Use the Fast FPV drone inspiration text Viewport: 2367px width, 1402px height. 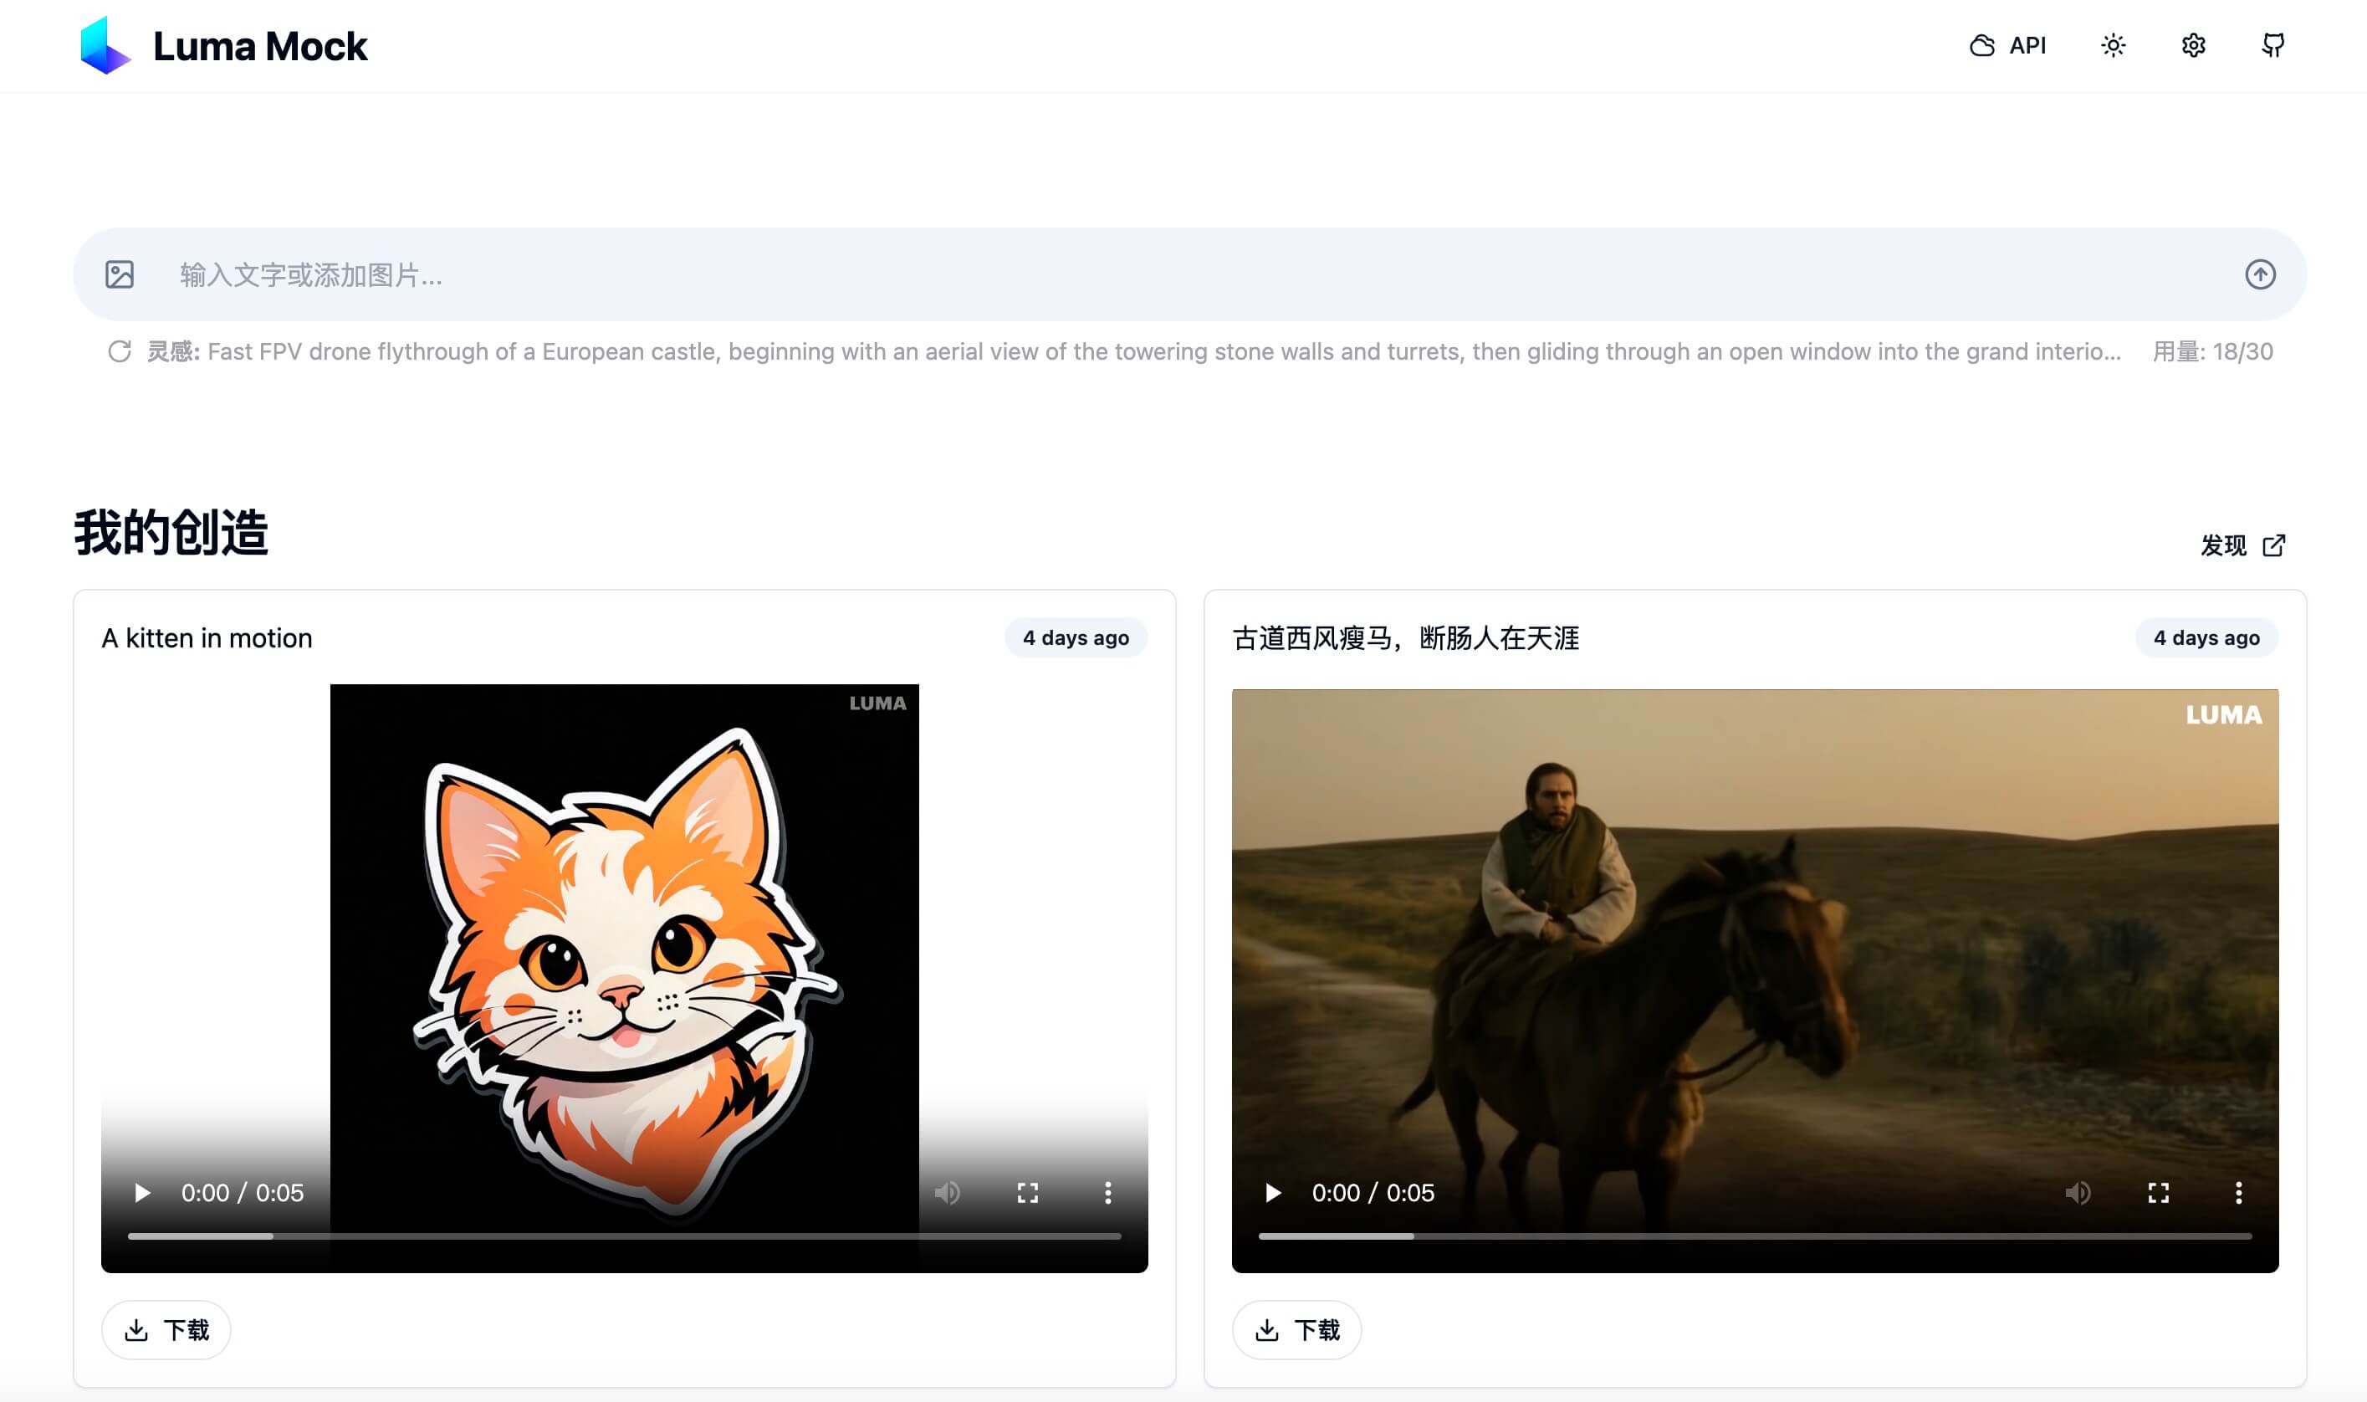tap(1163, 351)
